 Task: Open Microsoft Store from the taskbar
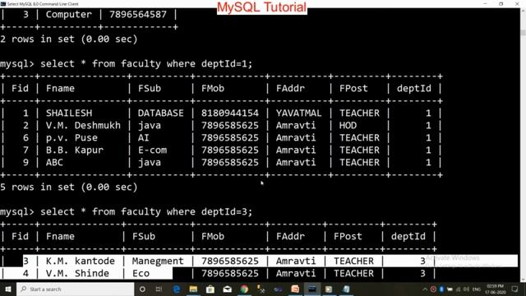[210, 289]
